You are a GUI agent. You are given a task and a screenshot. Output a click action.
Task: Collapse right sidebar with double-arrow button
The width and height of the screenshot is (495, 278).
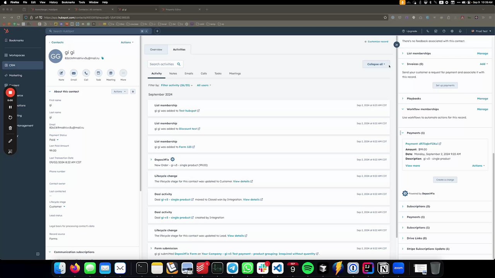tap(396, 45)
